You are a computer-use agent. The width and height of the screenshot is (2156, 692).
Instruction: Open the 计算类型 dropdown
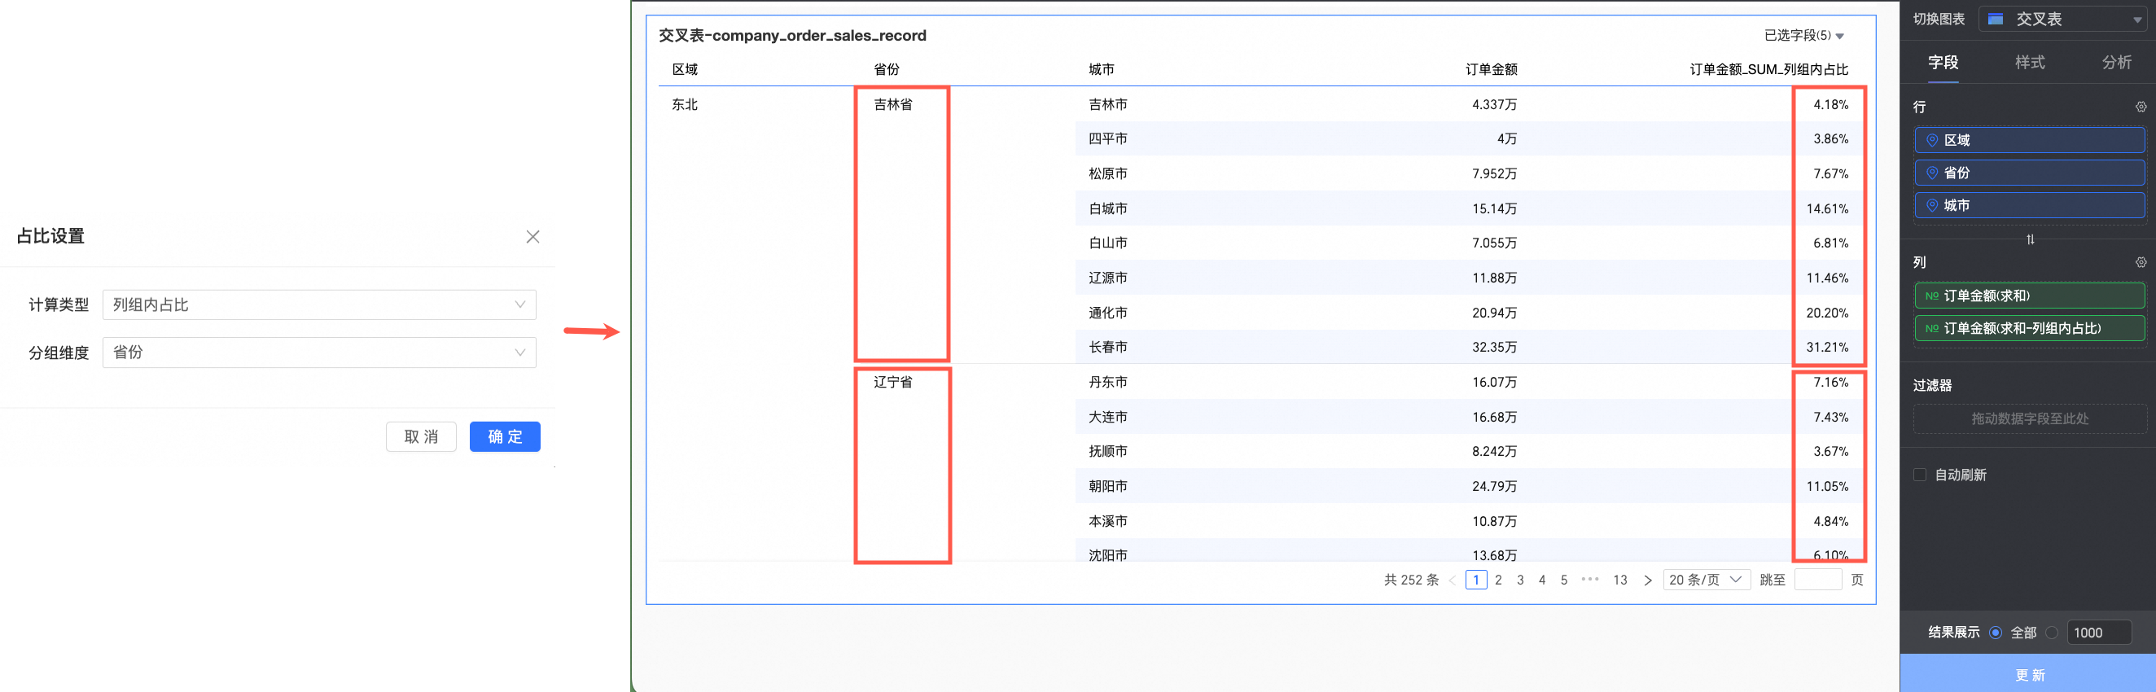(x=319, y=304)
